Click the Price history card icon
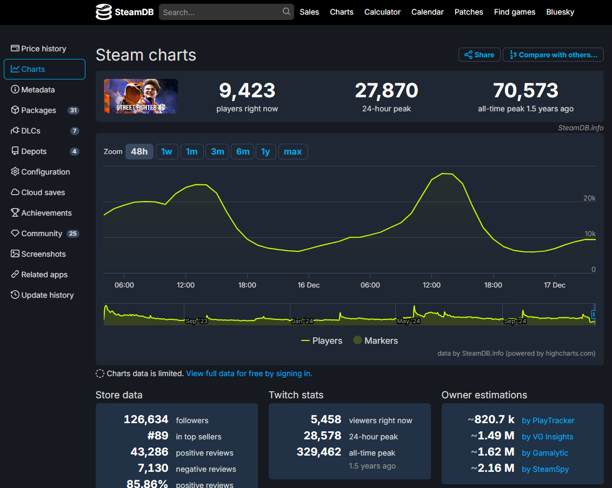This screenshot has width=612, height=488. click(15, 49)
